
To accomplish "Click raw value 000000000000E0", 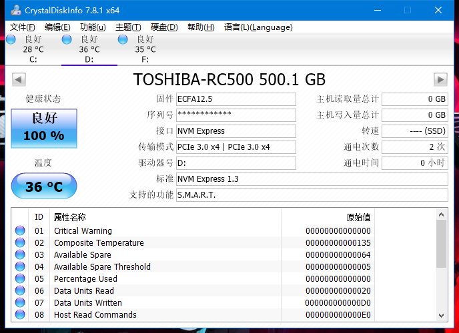I will (x=338, y=314).
